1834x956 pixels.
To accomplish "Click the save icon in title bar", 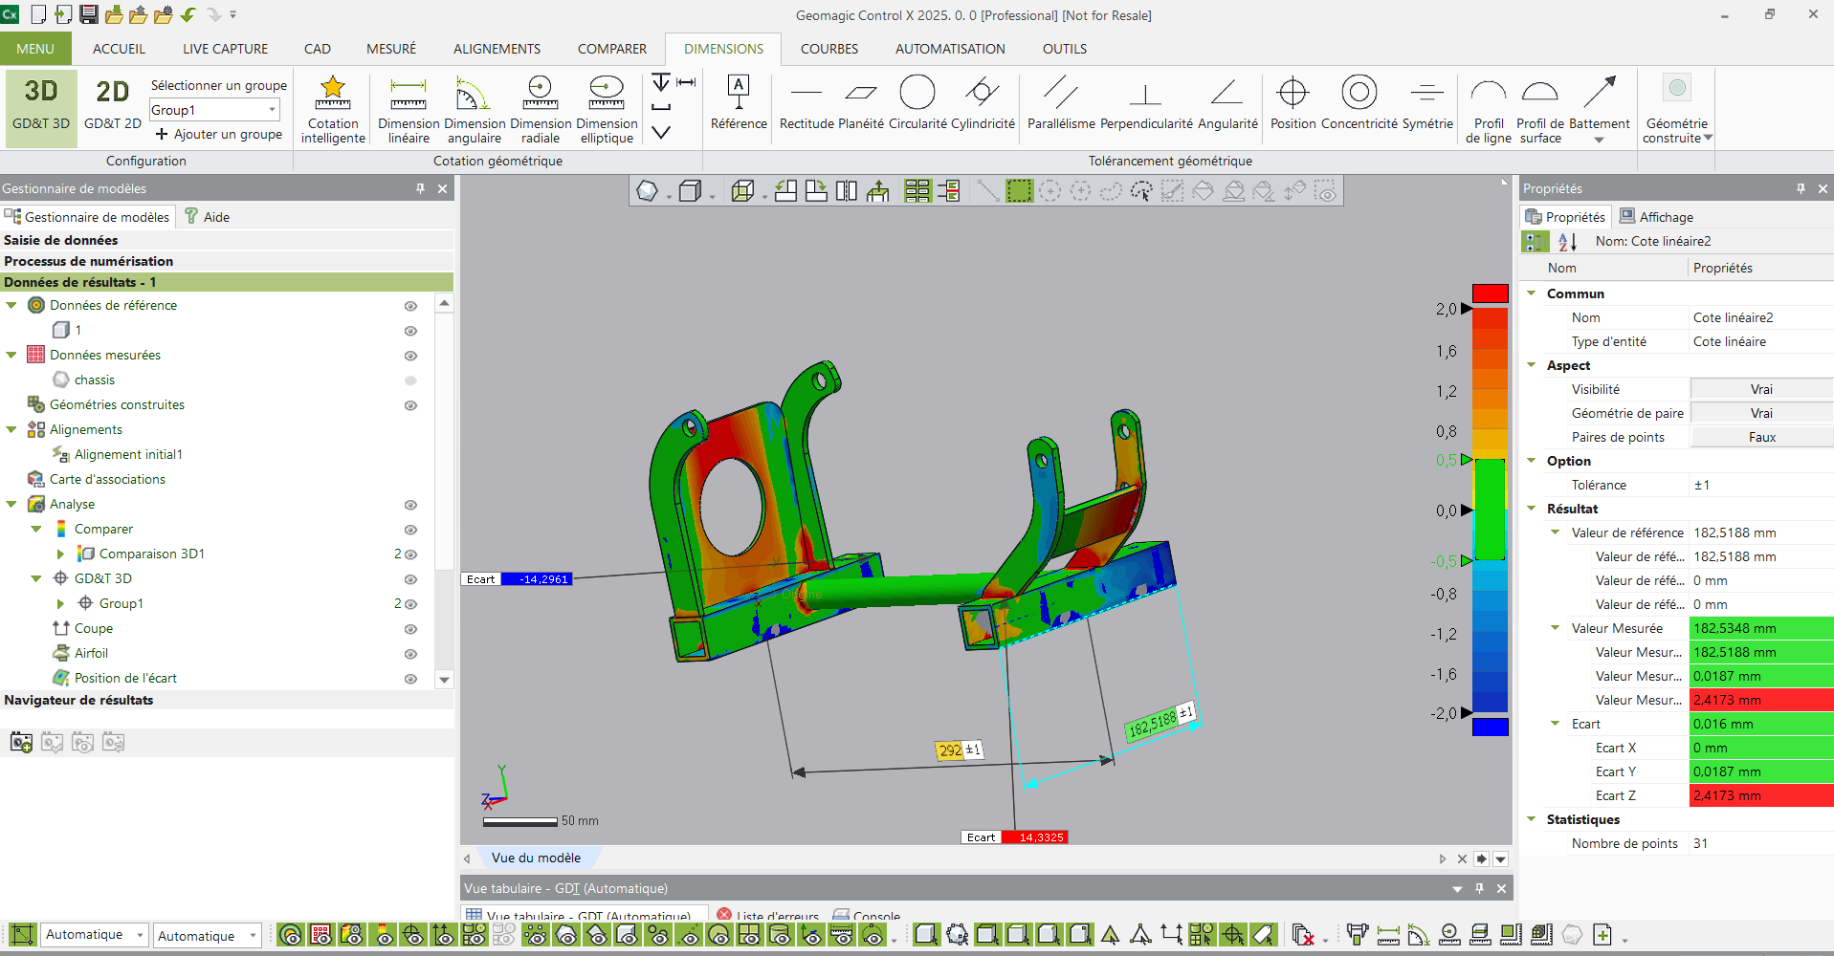I will 89,14.
